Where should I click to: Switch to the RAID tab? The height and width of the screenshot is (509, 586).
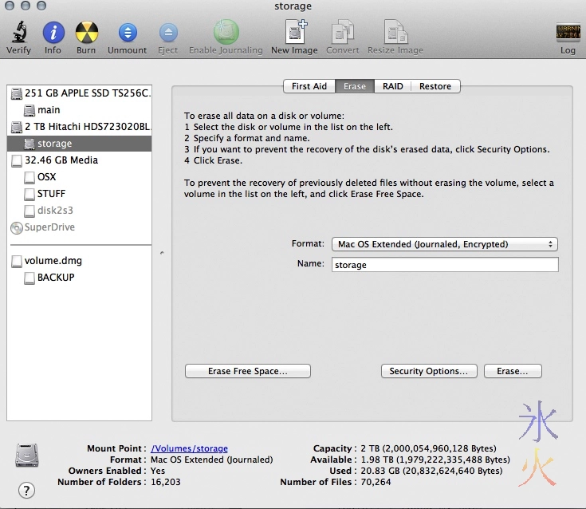click(392, 86)
